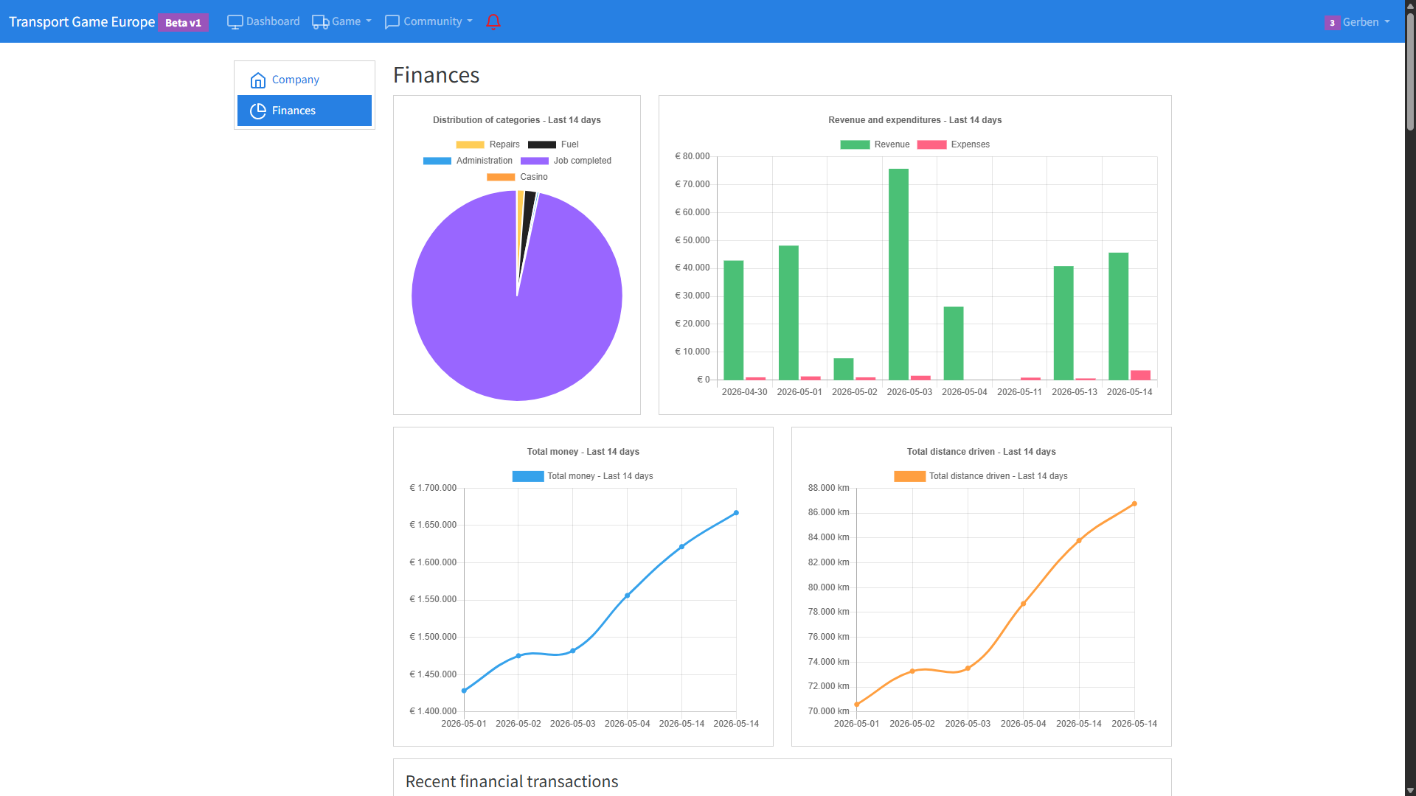Open the Game dropdown menu
The image size is (1416, 796).
pos(342,21)
